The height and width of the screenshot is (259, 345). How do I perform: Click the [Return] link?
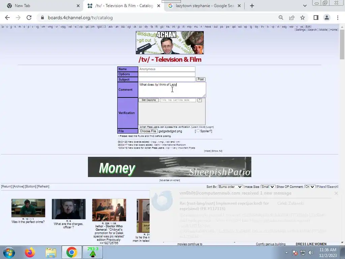click(x=7, y=186)
